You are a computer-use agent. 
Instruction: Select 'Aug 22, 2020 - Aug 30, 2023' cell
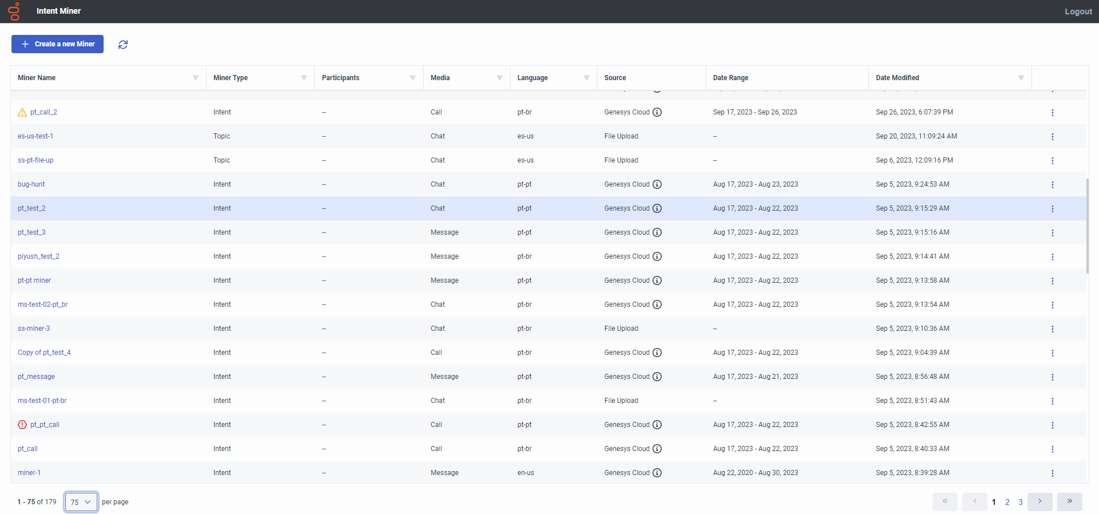click(x=756, y=473)
